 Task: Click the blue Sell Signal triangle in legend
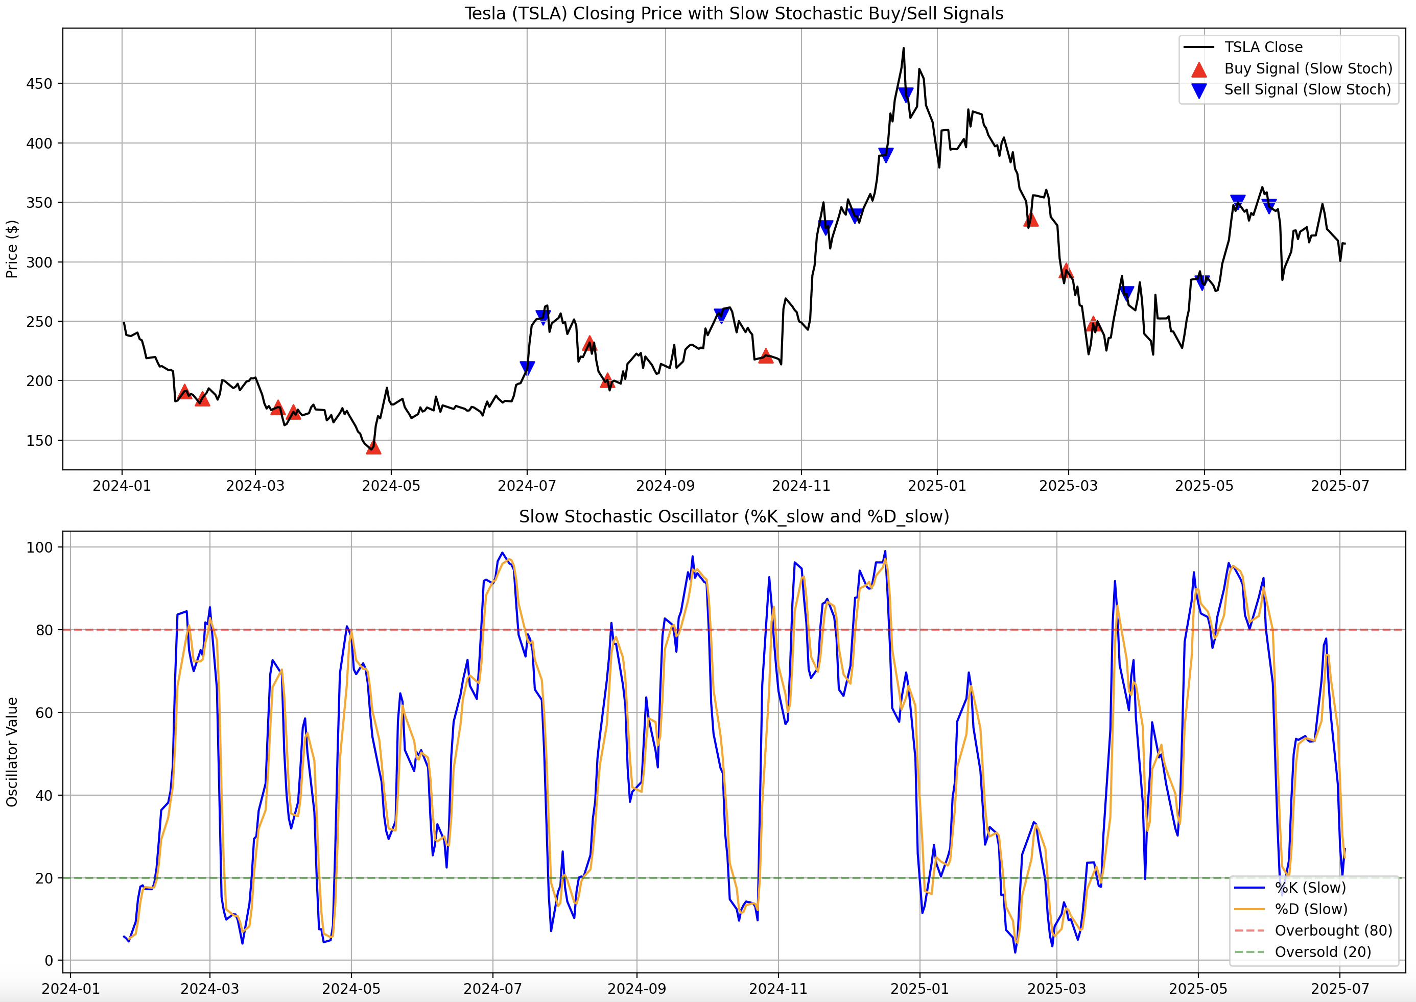point(1198,91)
